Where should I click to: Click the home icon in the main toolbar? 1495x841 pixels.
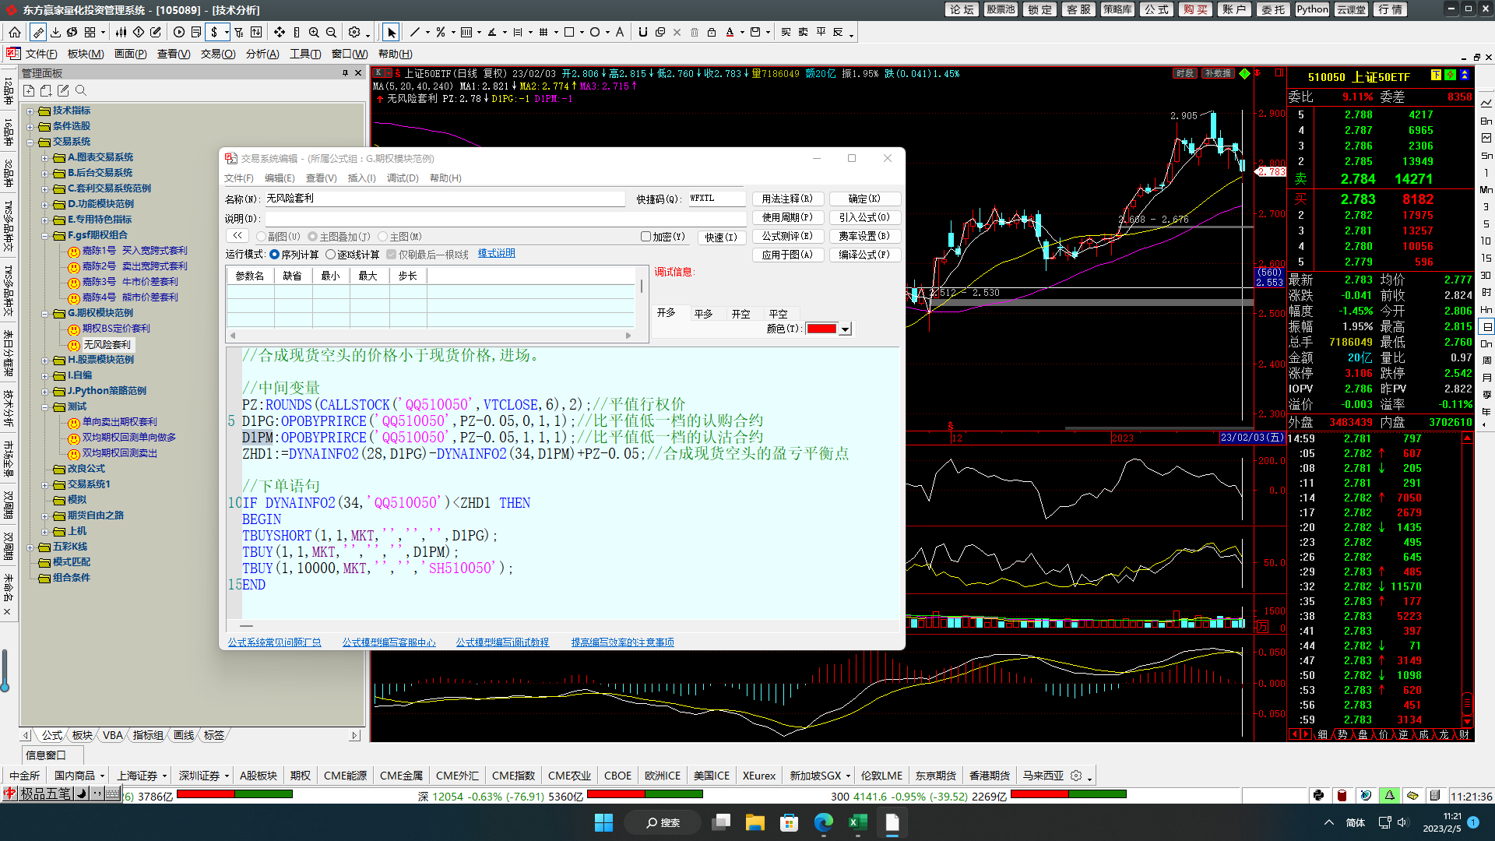15,32
